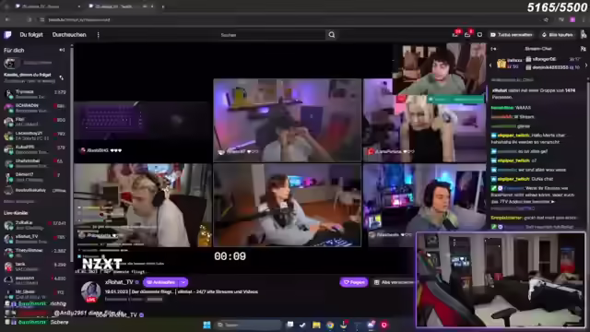Click the Windows taskbar search box
590x332 pixels.
pyautogui.click(x=248, y=325)
